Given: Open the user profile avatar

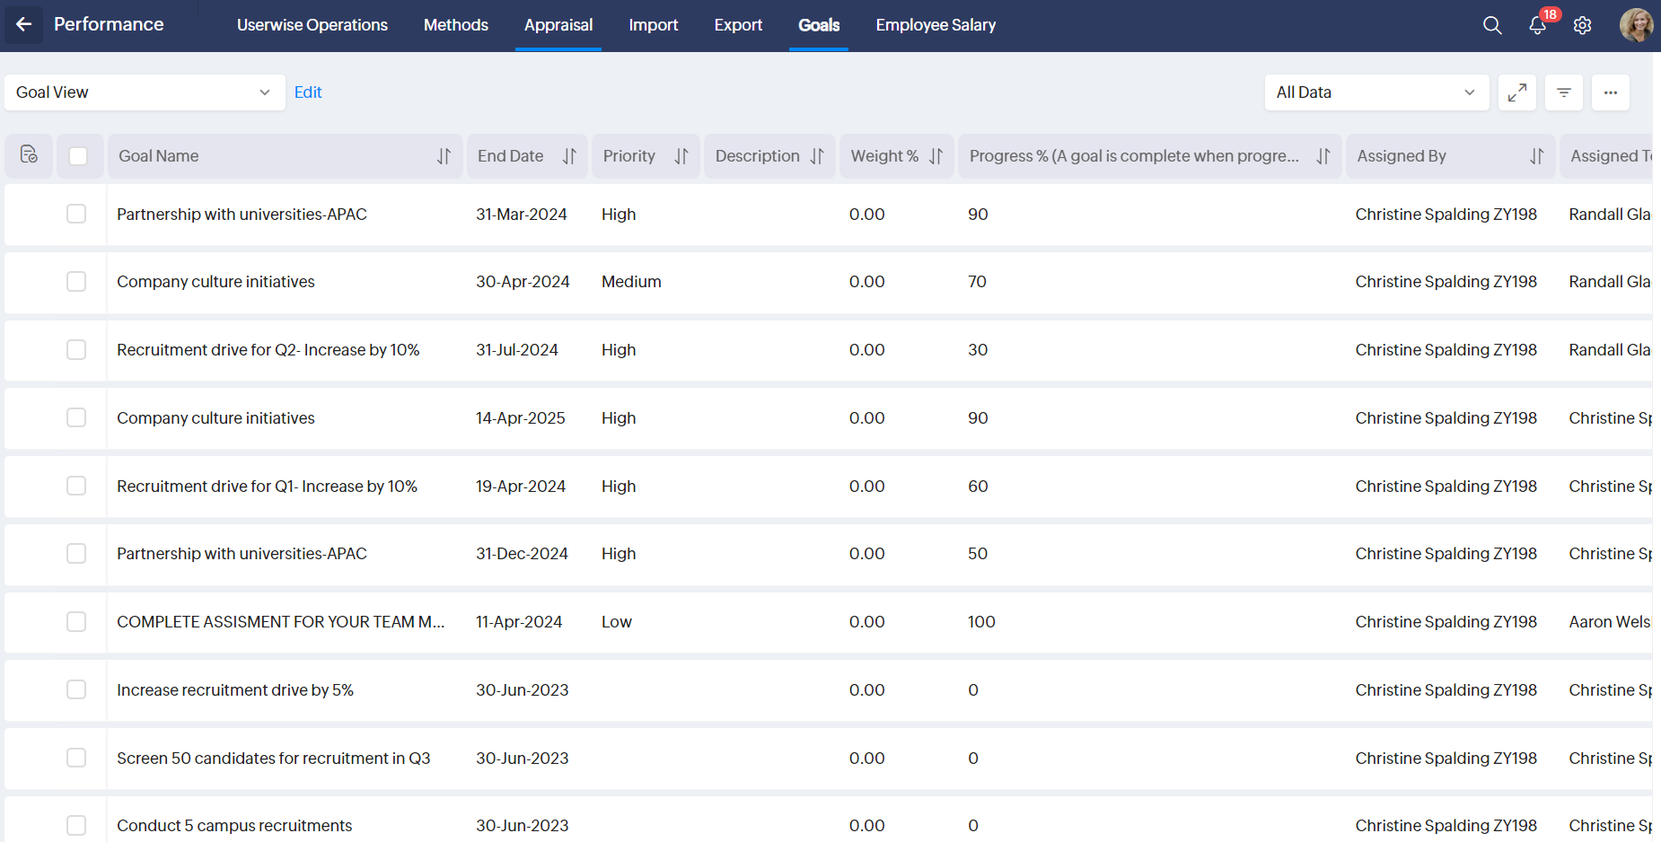Looking at the screenshot, I should (1636, 25).
